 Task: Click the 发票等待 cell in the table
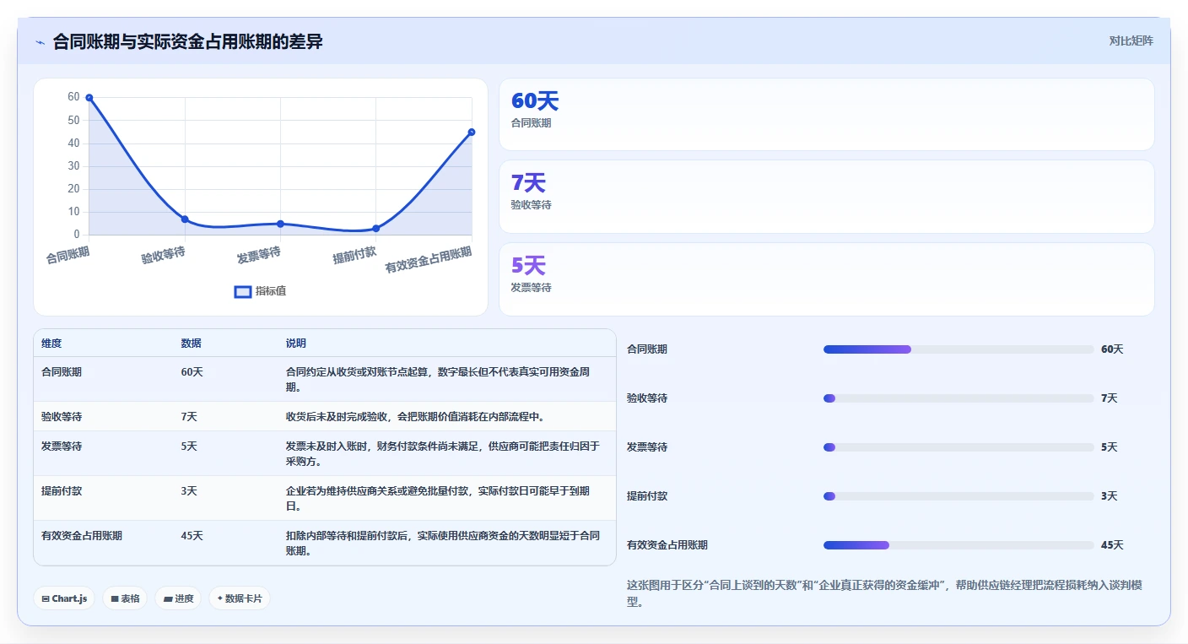[x=62, y=446]
